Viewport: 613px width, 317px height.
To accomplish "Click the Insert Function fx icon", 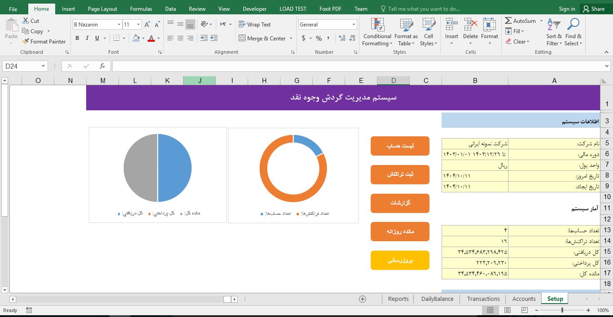I will (x=102, y=66).
